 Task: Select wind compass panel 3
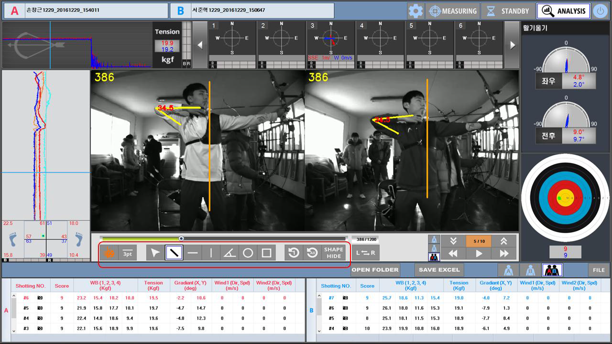pos(331,45)
